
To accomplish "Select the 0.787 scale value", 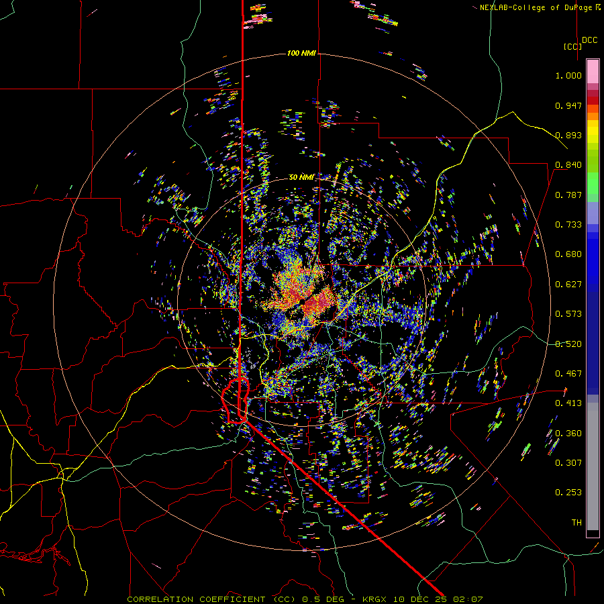I will [568, 195].
